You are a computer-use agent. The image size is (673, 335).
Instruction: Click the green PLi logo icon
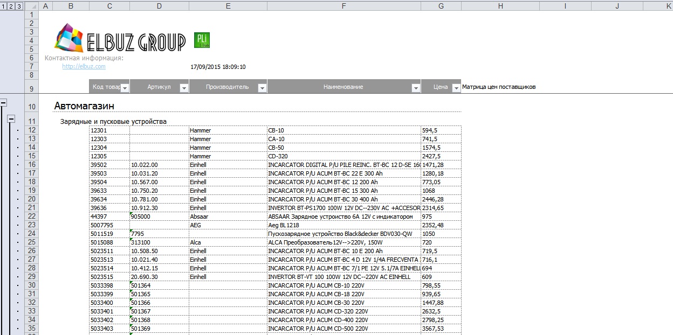202,40
